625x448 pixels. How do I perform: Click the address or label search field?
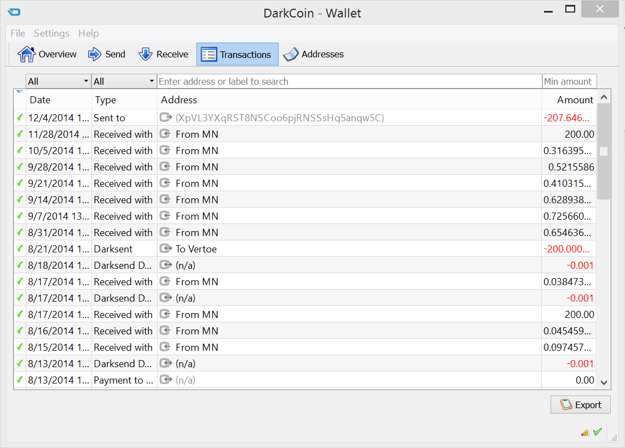point(350,81)
